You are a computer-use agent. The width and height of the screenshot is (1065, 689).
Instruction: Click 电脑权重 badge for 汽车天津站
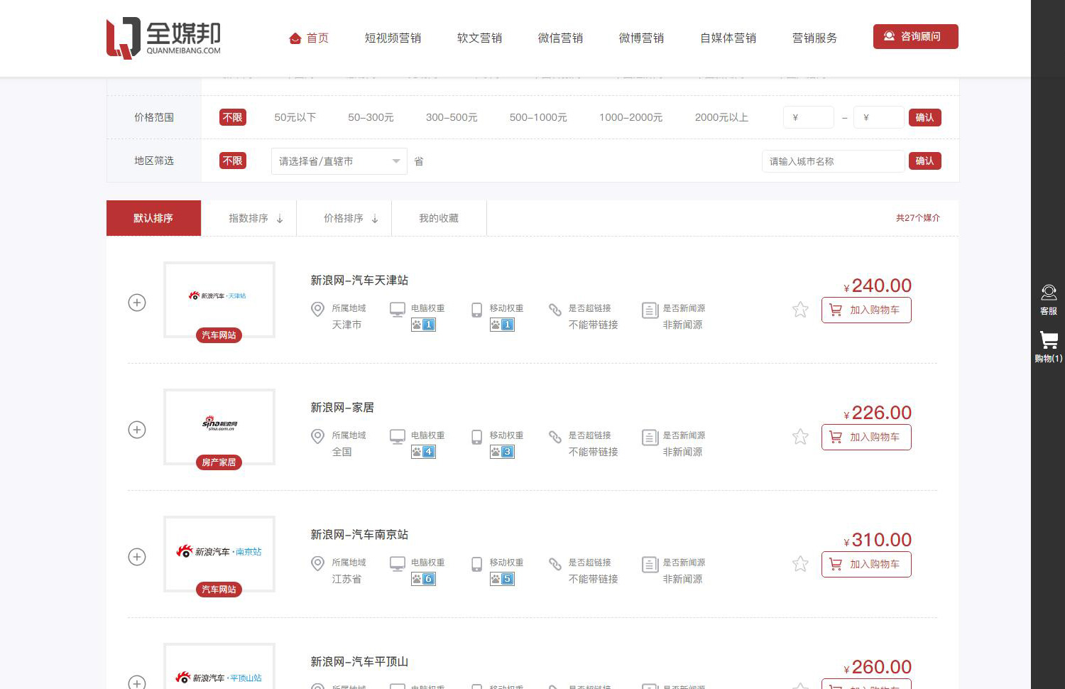(x=423, y=325)
